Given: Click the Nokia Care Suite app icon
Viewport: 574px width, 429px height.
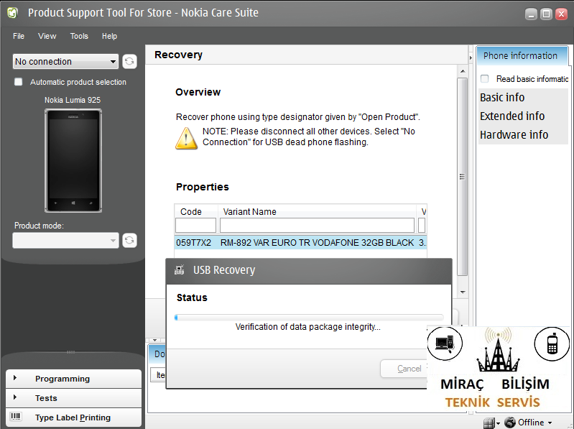Looking at the screenshot, I should (12, 13).
